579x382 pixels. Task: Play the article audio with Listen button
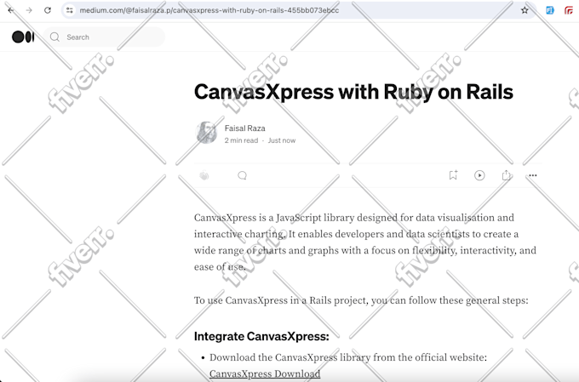click(479, 175)
